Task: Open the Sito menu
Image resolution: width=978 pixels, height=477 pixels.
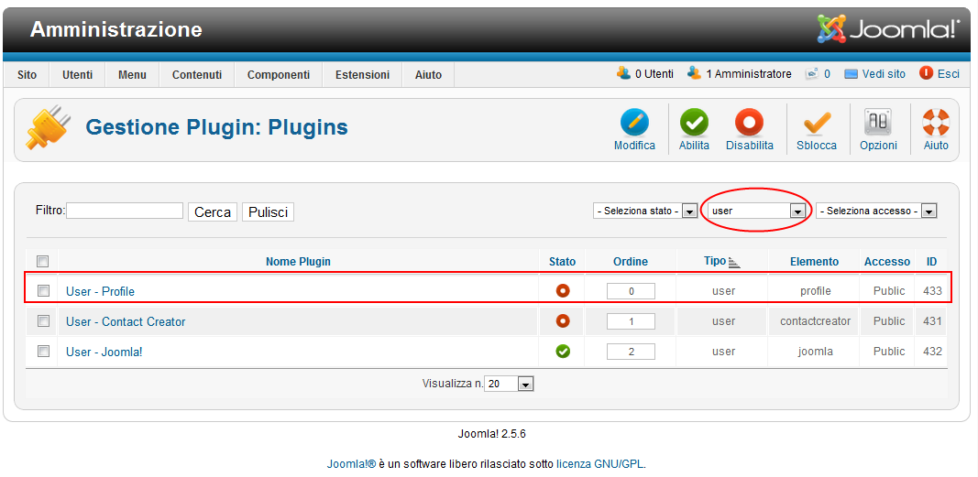Action: 27,75
